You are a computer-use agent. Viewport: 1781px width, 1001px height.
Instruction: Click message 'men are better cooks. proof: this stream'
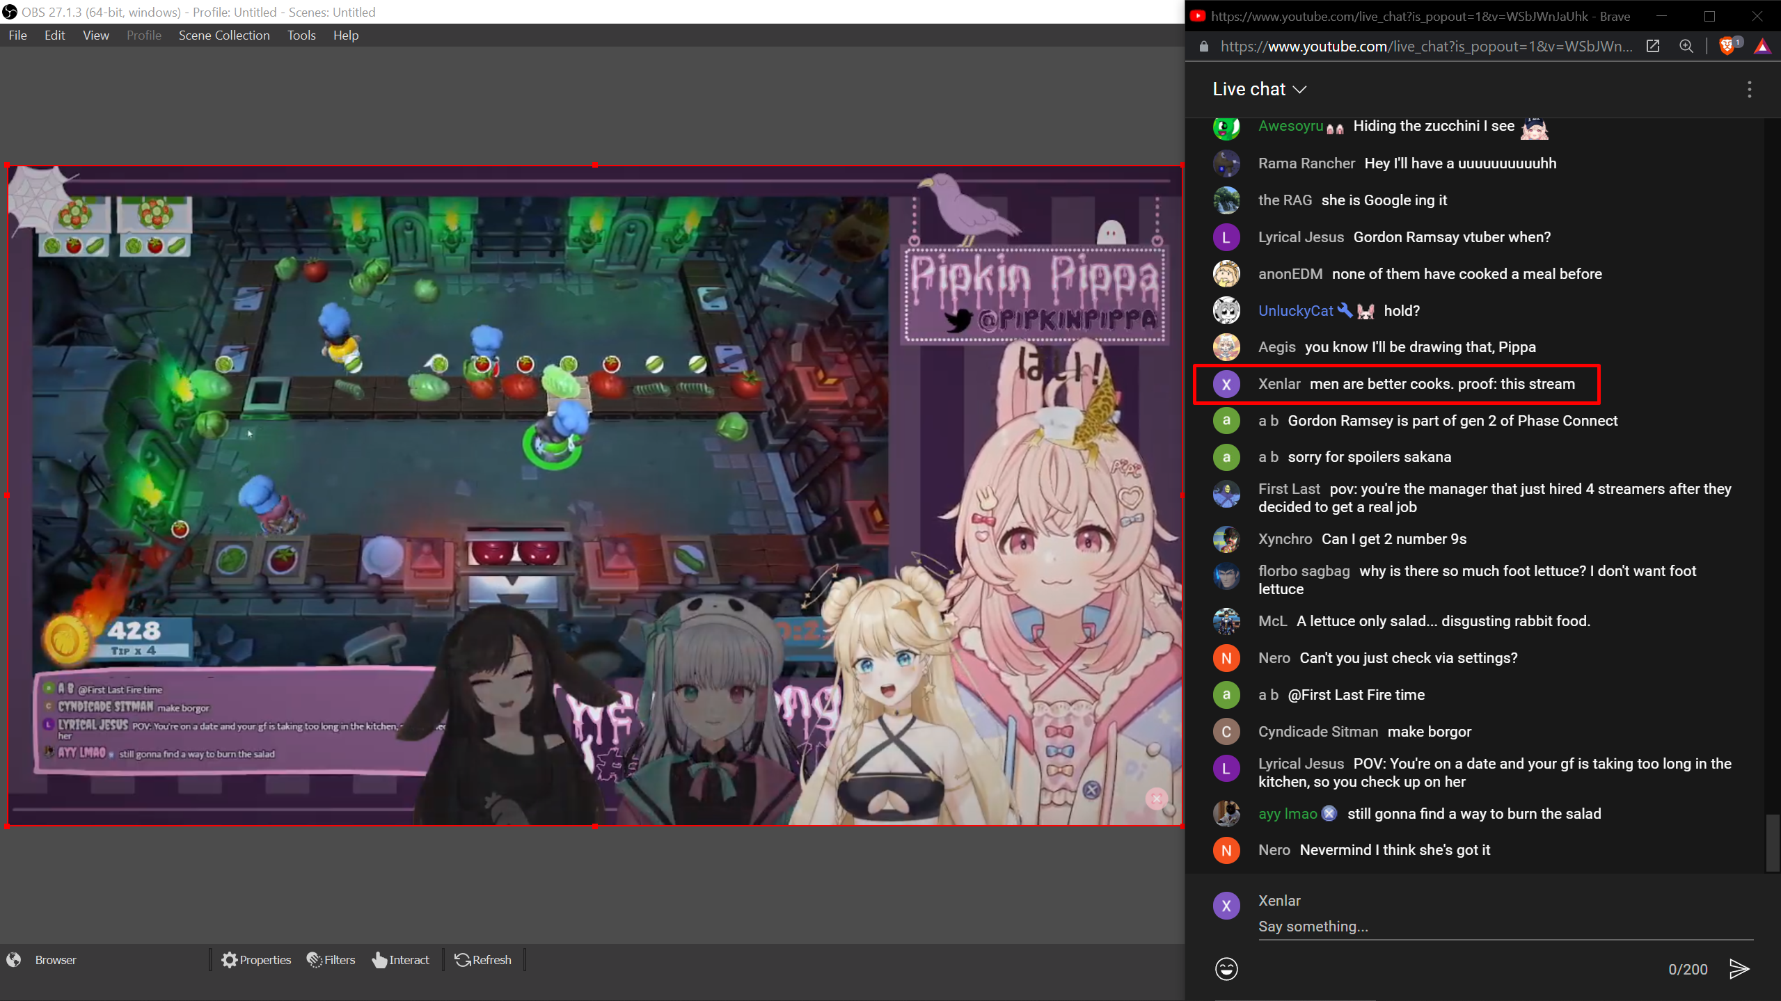click(x=1442, y=384)
